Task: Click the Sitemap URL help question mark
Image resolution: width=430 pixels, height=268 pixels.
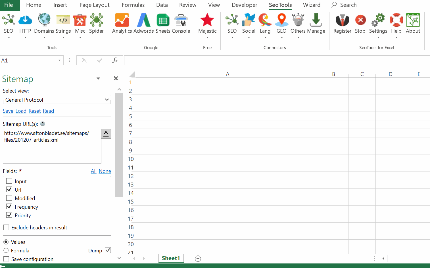Action: (43, 124)
